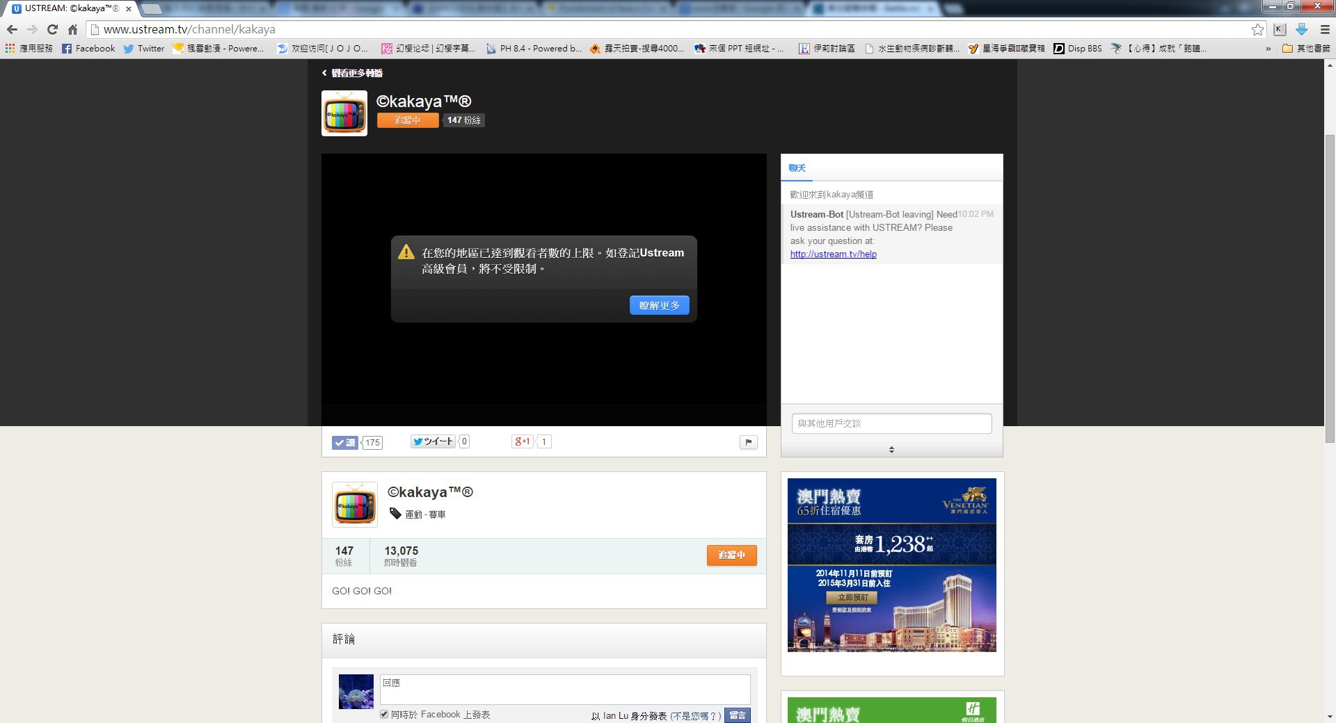Image resolution: width=1336 pixels, height=723 pixels.
Task: Click the K extension icon in toolbar
Action: (1280, 29)
